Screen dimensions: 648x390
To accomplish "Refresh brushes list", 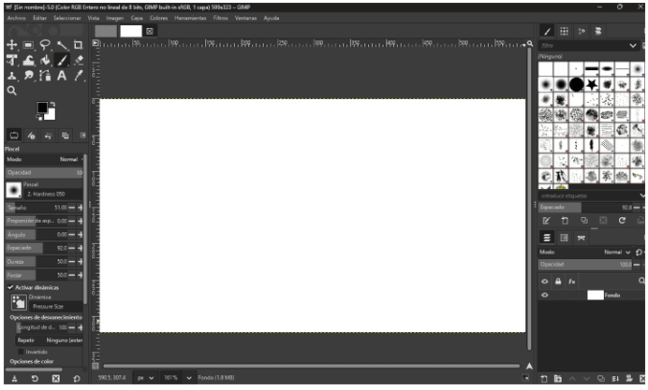I will coord(622,221).
